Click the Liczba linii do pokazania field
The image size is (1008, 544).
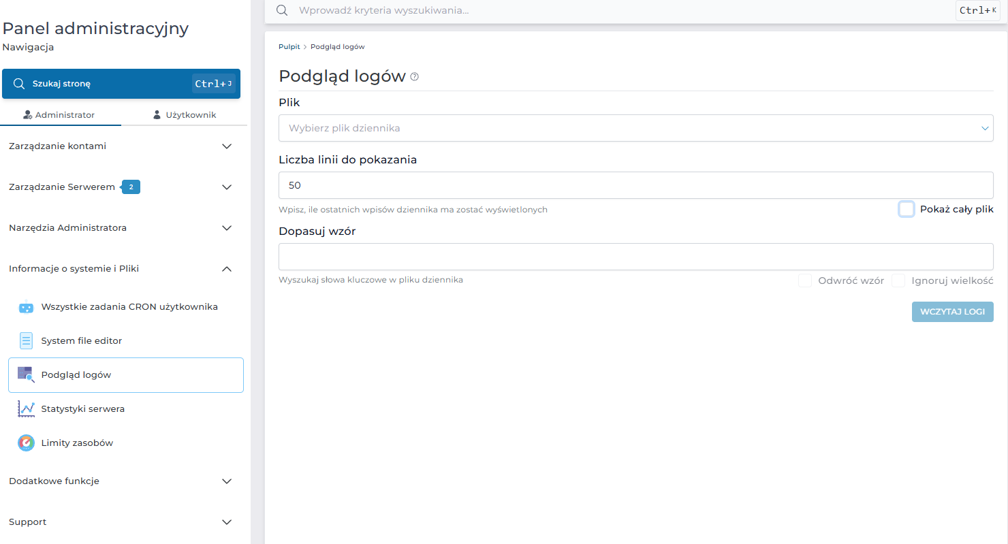(x=635, y=185)
